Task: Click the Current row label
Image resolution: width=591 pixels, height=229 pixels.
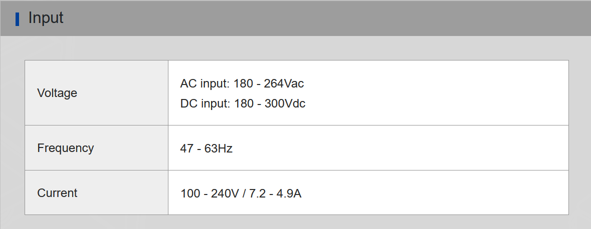Action: tap(57, 193)
